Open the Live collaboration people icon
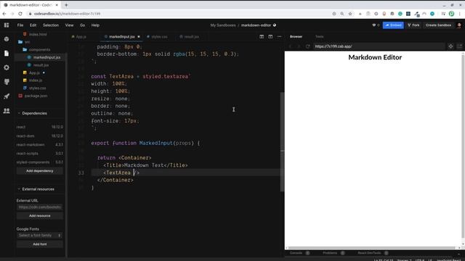Screen dimensions: 465x261 coord(7,111)
